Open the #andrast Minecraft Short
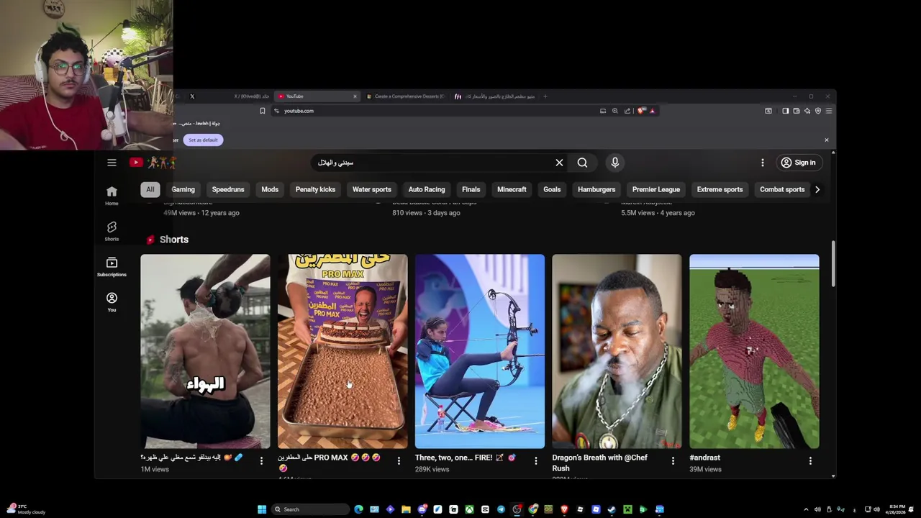Screen dimensions: 921x518 pyautogui.click(x=754, y=351)
